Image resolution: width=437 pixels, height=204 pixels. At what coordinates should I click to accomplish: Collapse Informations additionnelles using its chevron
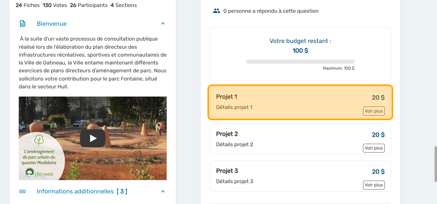163,191
